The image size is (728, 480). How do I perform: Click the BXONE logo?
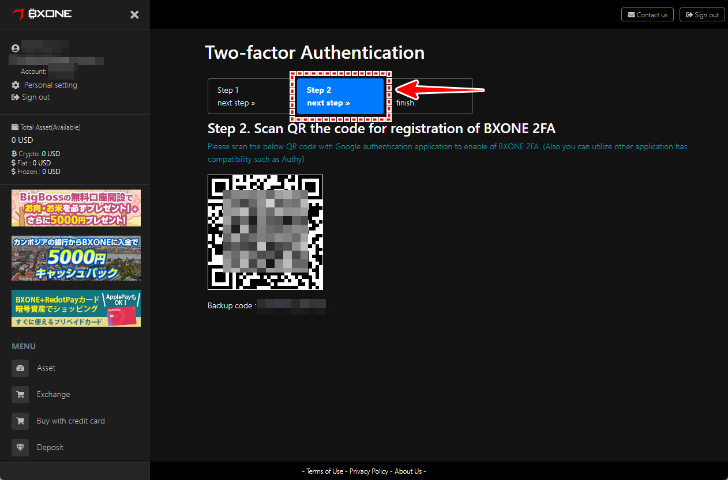pyautogui.click(x=42, y=14)
